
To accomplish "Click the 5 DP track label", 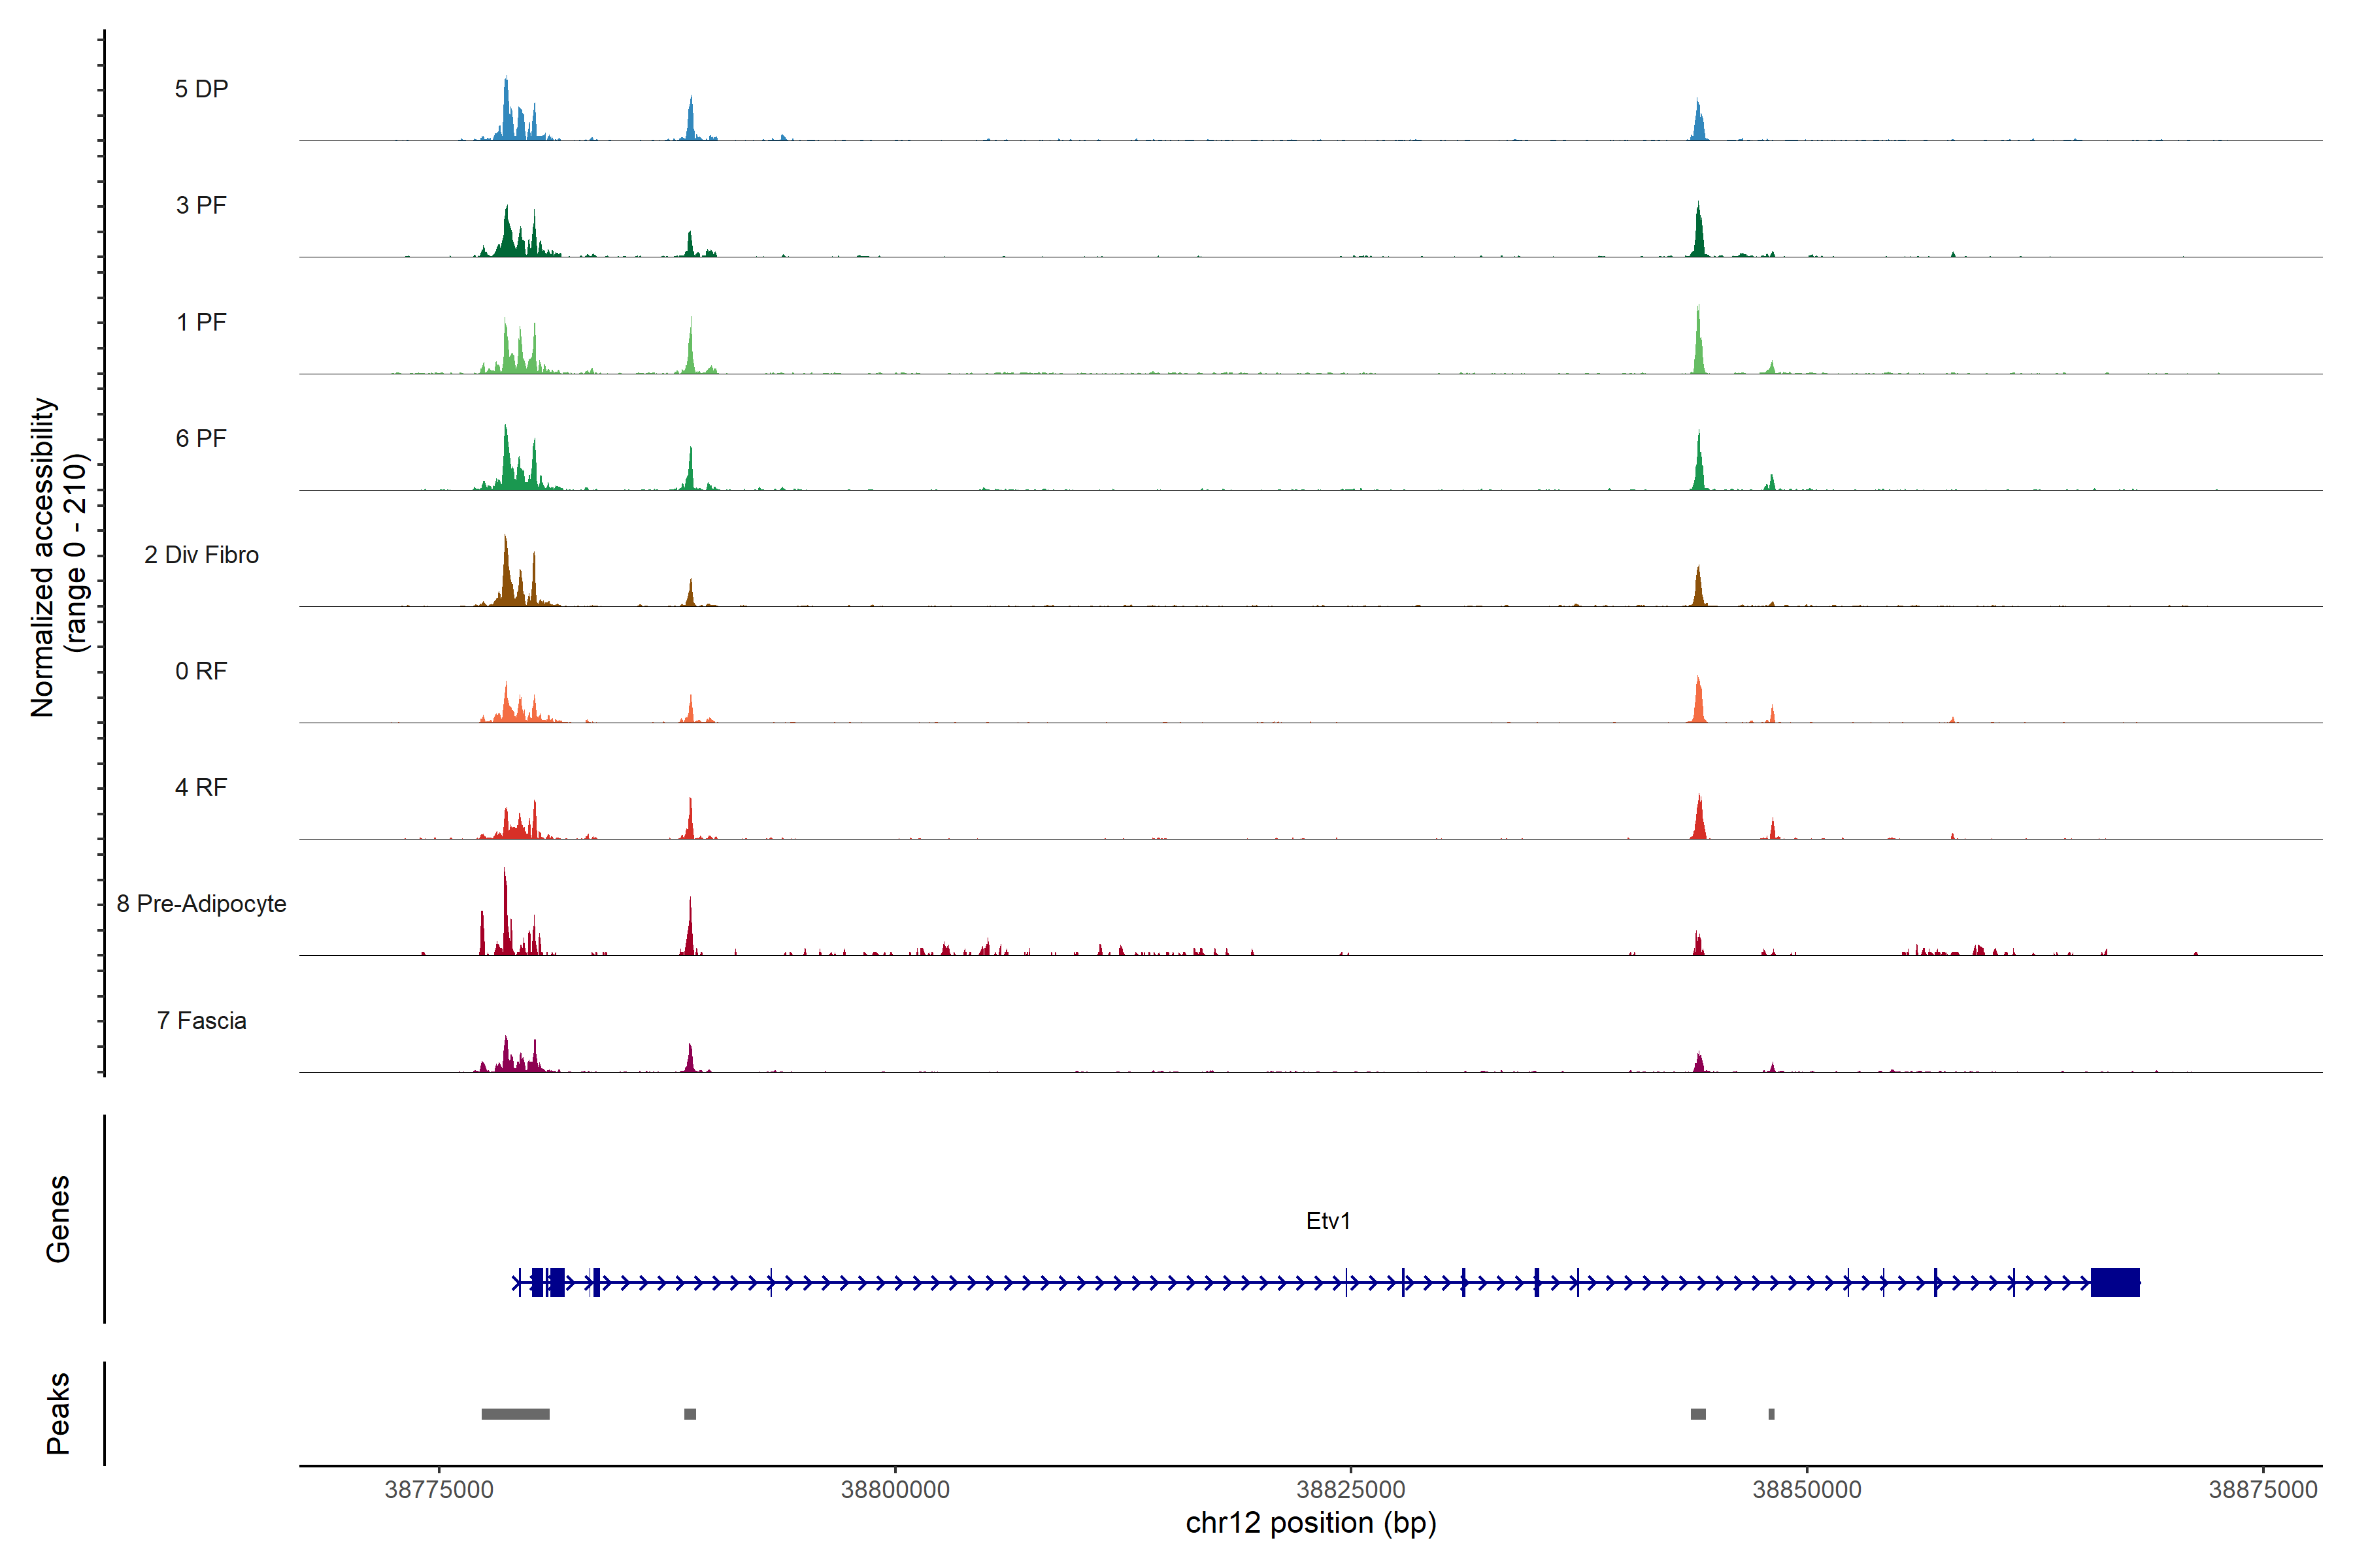I will pyautogui.click(x=201, y=89).
